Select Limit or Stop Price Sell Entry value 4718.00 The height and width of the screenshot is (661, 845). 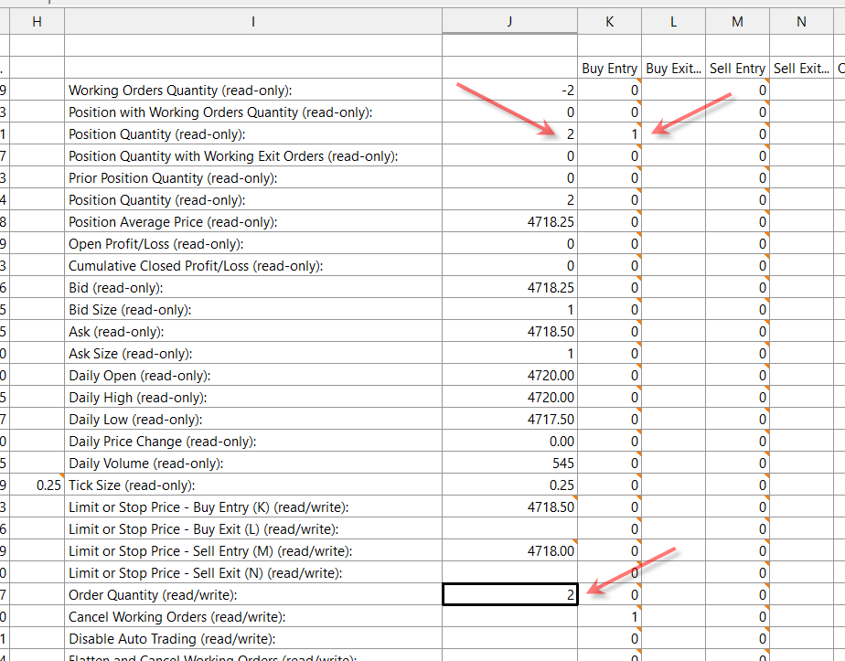pyautogui.click(x=509, y=551)
